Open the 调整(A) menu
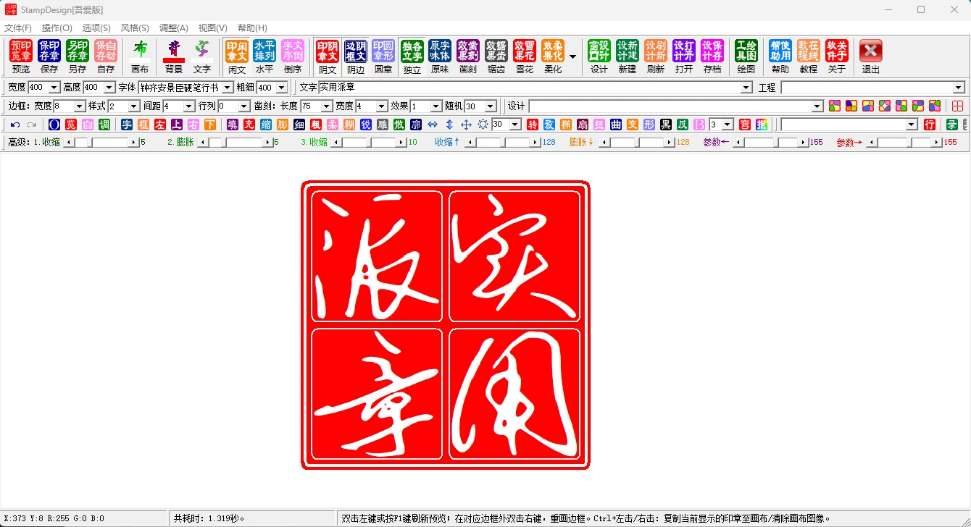971x527 pixels. [173, 28]
